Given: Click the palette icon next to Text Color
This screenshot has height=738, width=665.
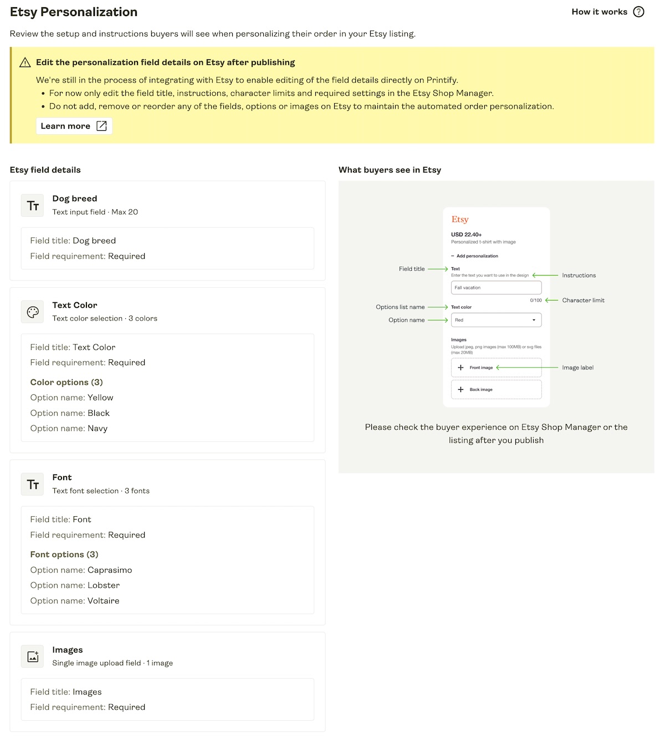Looking at the screenshot, I should (33, 312).
